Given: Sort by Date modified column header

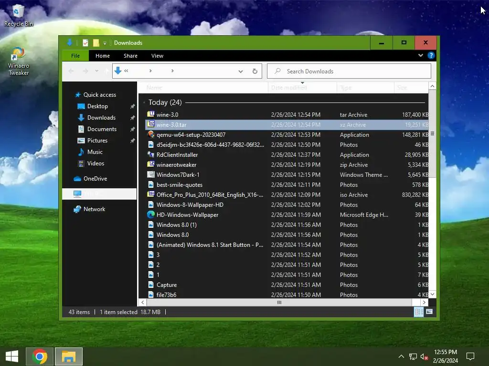Looking at the screenshot, I should (302, 88).
